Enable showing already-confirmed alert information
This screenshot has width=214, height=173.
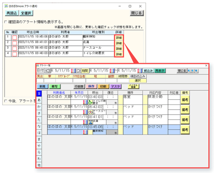pos(6,22)
